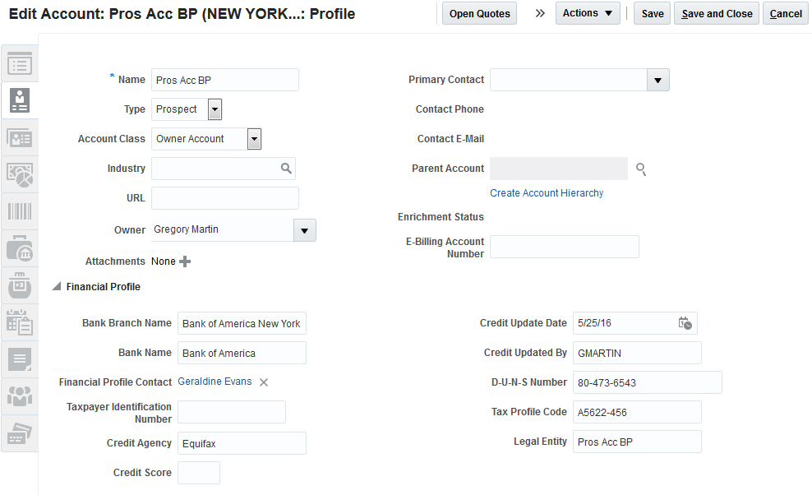
Task: Open the calendar activities sidebar tab
Action: tap(20, 322)
